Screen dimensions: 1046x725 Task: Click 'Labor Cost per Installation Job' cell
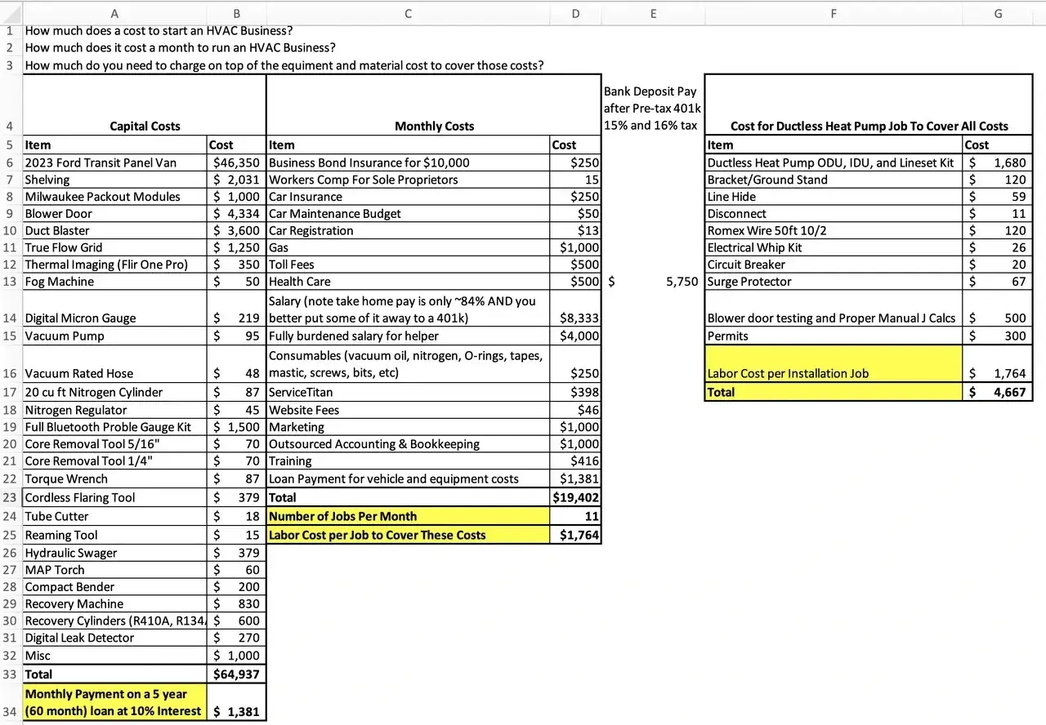click(834, 364)
